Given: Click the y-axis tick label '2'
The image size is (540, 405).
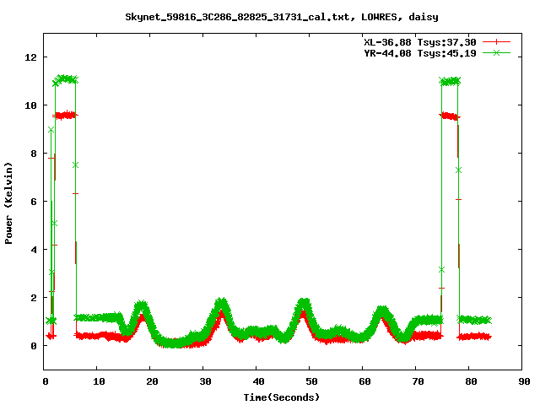Looking at the screenshot, I should [34, 298].
